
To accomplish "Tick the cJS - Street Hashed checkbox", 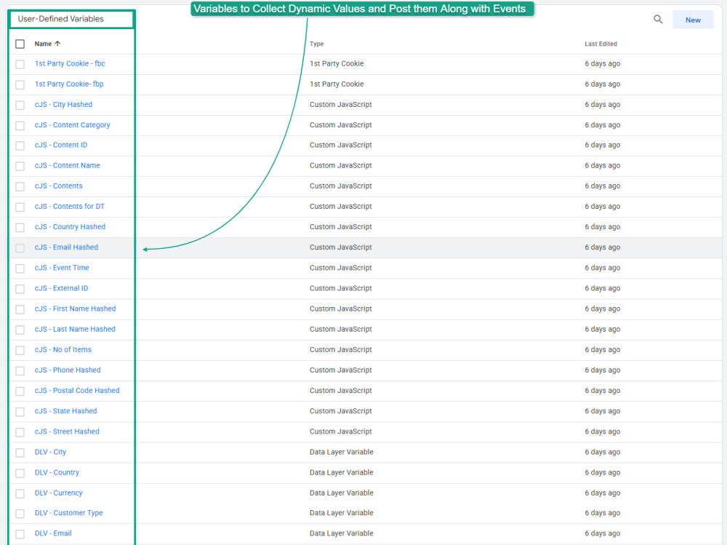I will pos(20,431).
